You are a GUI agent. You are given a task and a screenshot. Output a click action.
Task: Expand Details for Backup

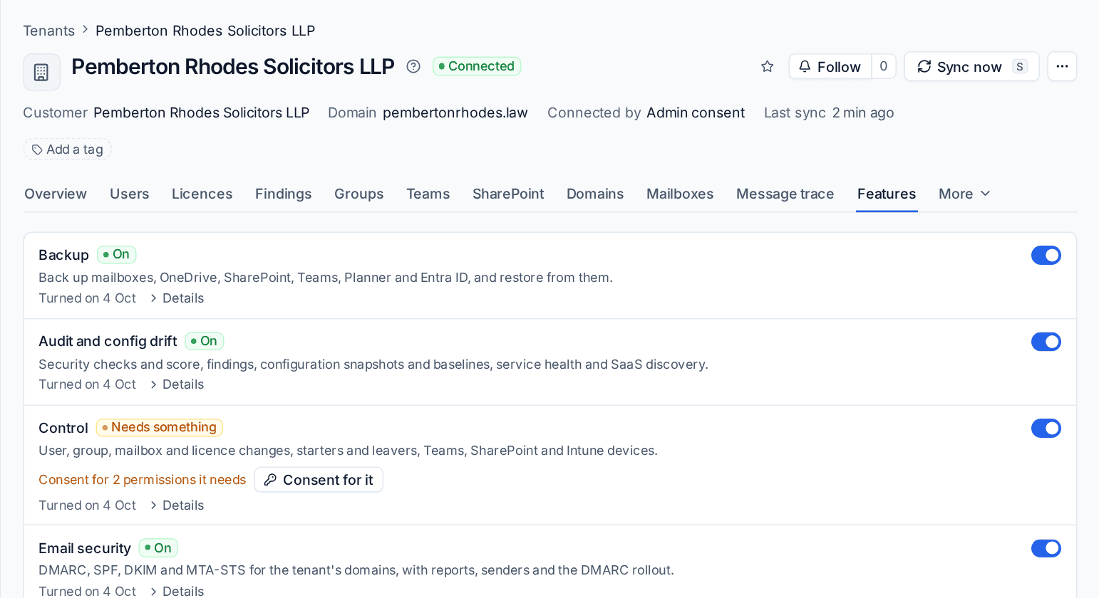177,298
